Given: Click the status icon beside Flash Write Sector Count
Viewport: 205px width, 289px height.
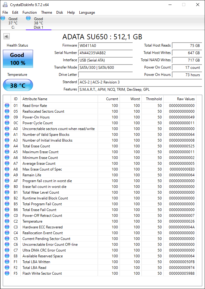Looking at the screenshot, I should pos(7,273).
